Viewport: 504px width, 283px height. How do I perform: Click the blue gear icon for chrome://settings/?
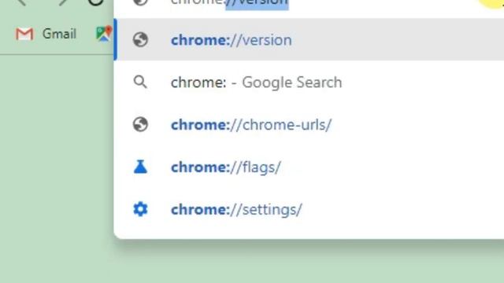(x=140, y=209)
